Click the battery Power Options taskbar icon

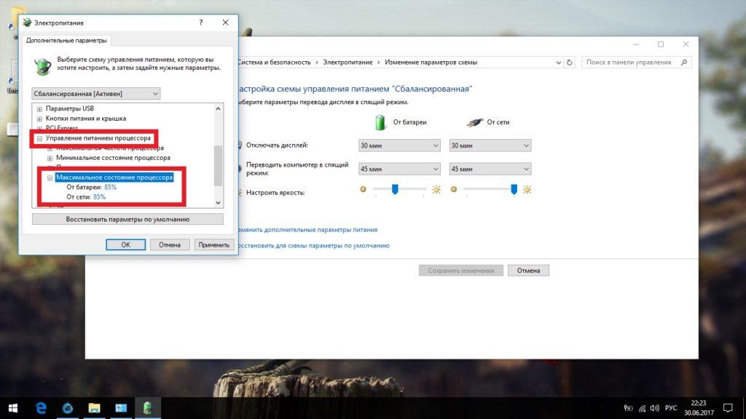click(147, 408)
